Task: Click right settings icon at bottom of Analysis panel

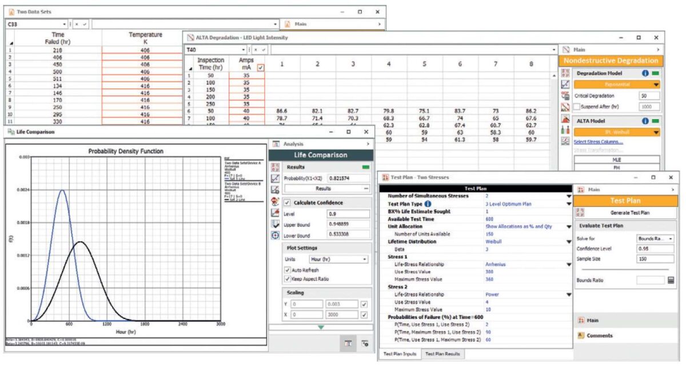Action: pyautogui.click(x=364, y=343)
